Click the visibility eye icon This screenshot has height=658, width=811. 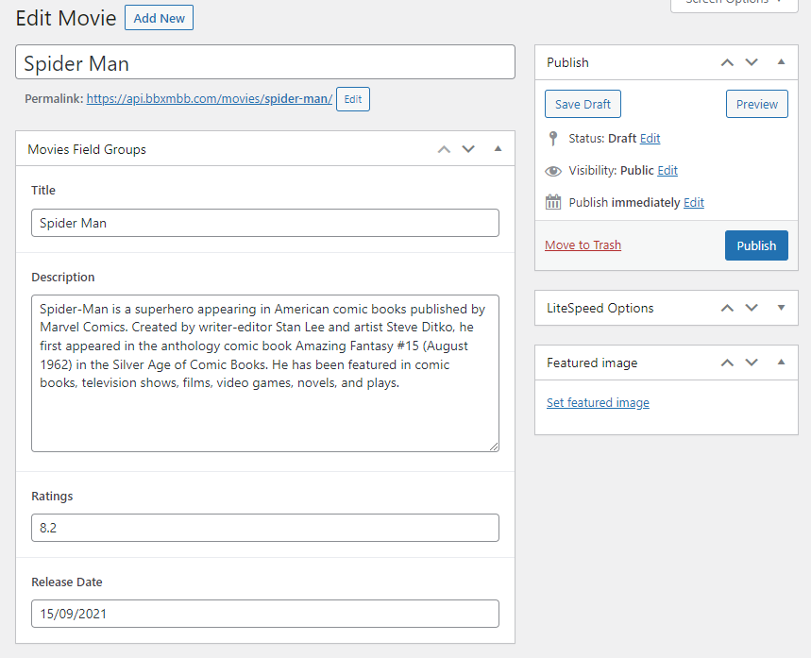(553, 171)
